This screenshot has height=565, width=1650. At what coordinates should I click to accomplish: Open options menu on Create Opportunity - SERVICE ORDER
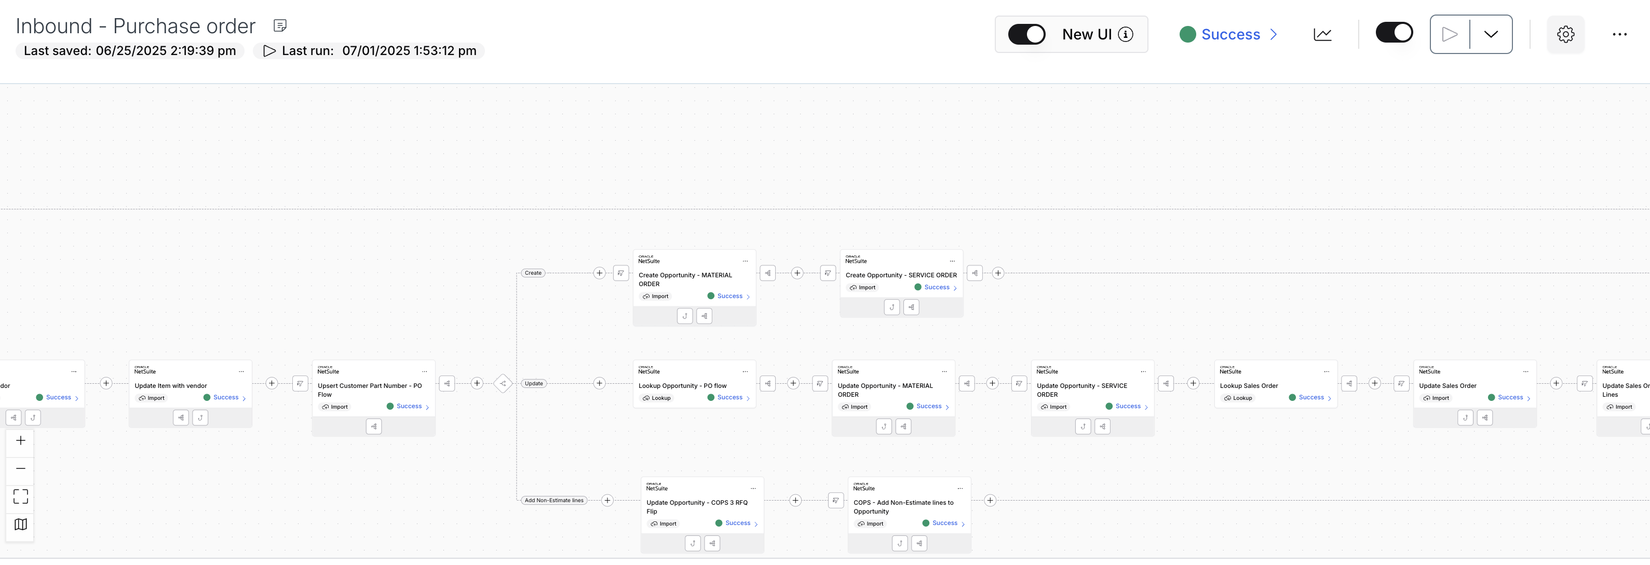click(x=952, y=261)
